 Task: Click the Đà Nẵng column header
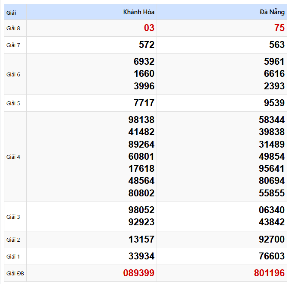(272, 12)
